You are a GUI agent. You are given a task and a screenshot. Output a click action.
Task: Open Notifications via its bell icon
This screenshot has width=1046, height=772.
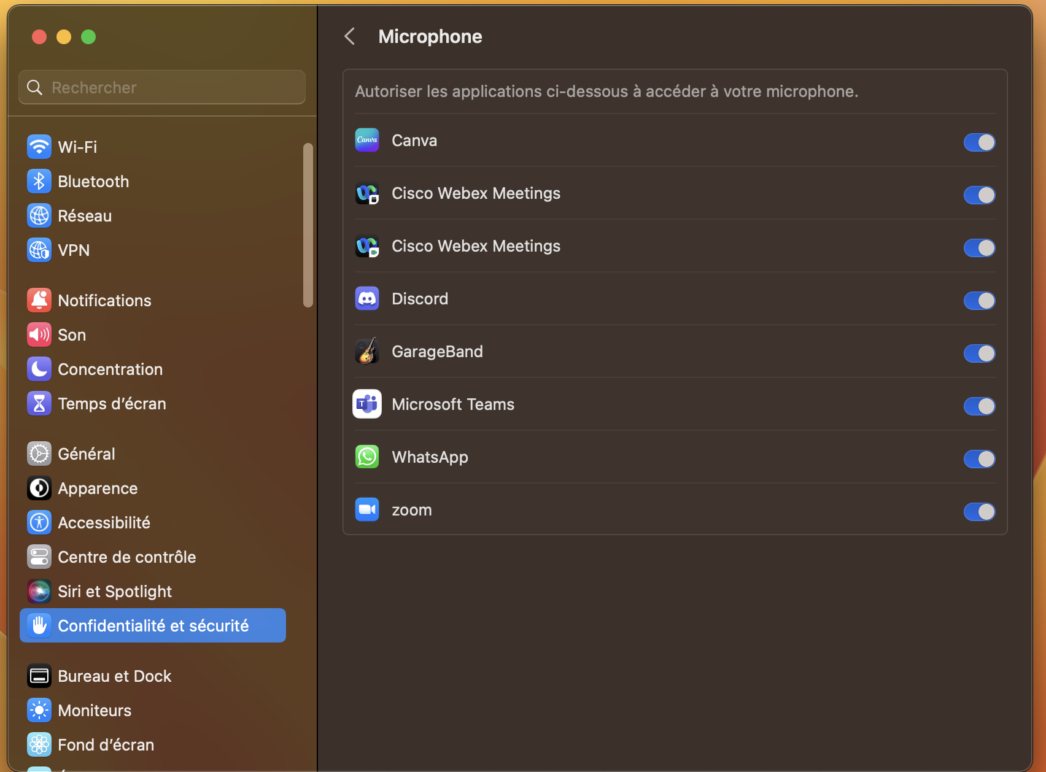(x=39, y=301)
